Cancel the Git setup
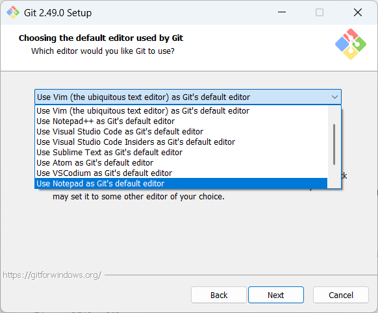 click(x=341, y=295)
